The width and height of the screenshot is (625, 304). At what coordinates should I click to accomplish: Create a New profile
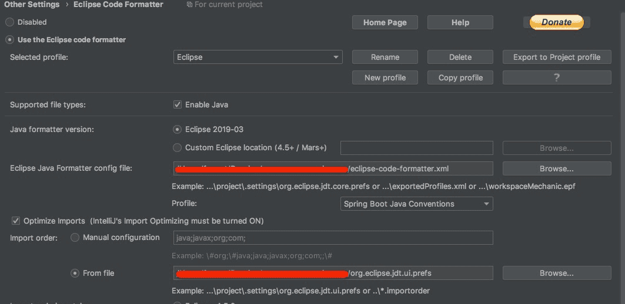click(385, 77)
